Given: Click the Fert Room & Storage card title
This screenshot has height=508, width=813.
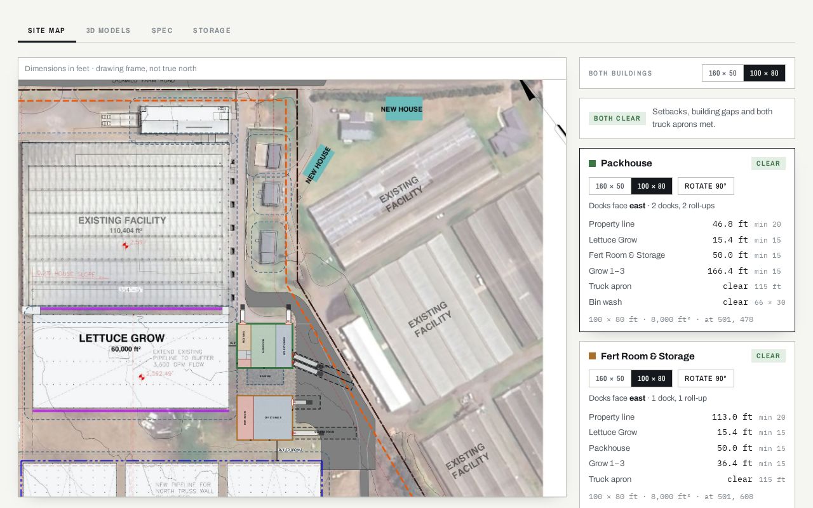Looking at the screenshot, I should pos(648,356).
